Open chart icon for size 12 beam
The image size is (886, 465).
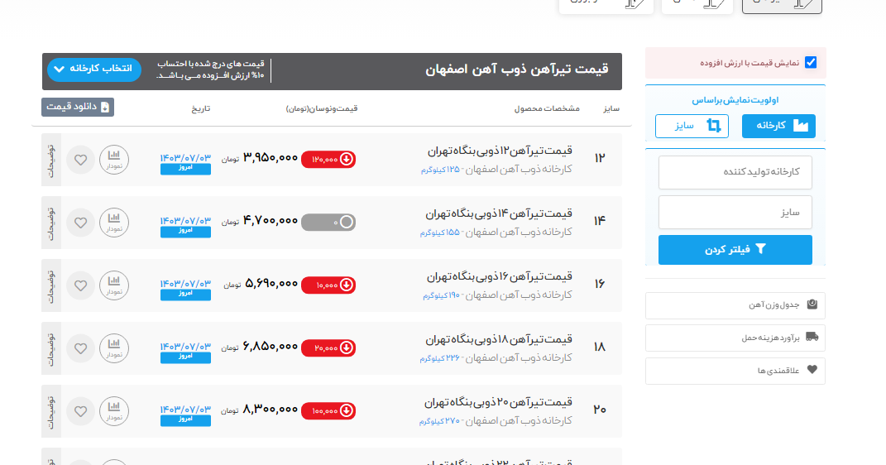114,160
